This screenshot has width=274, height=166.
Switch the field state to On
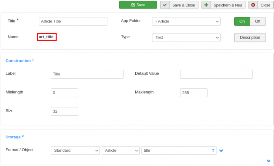(x=242, y=22)
